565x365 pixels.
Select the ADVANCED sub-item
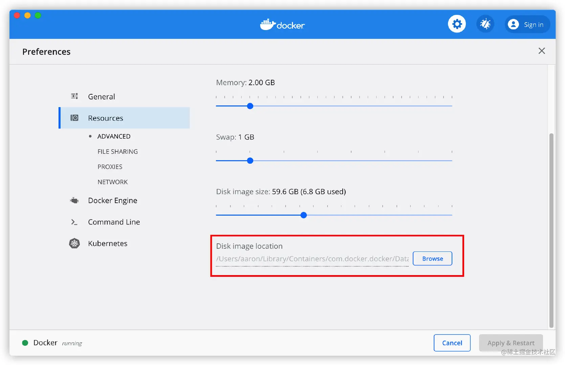(x=114, y=136)
